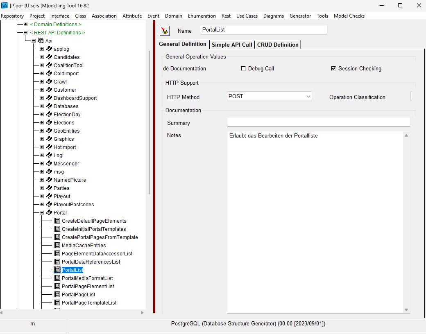Viewport: 426px width, 334px height.
Task: Click the PortalMediaFormatList operation icon
Action: pos(57,278)
